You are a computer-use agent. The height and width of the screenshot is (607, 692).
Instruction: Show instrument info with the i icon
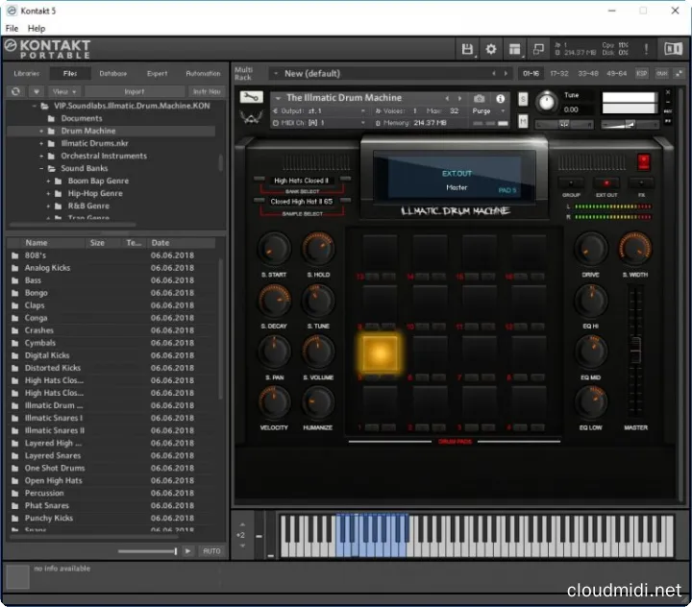click(500, 98)
